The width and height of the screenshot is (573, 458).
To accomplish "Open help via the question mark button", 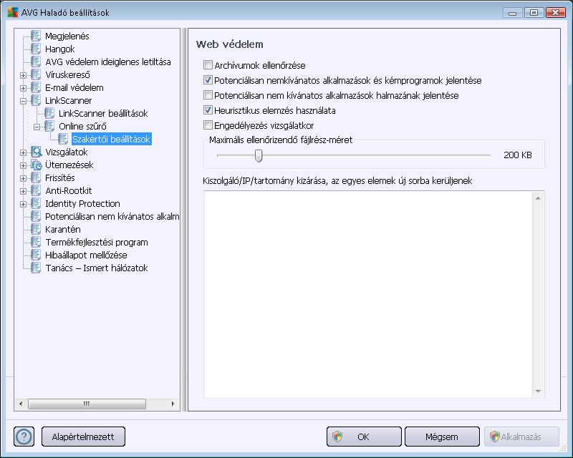I will pyautogui.click(x=24, y=437).
